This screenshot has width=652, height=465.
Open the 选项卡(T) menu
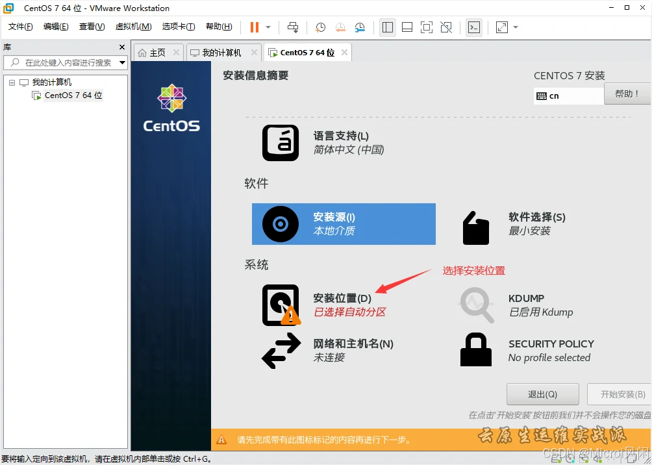(179, 27)
